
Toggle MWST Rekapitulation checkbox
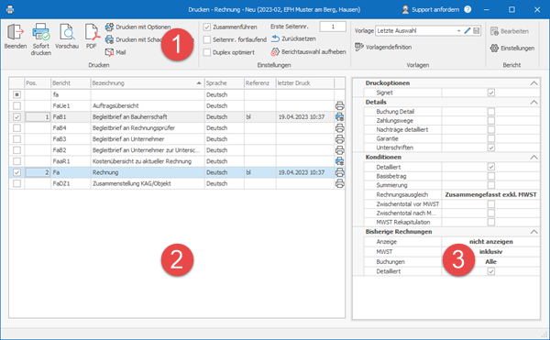coord(491,222)
